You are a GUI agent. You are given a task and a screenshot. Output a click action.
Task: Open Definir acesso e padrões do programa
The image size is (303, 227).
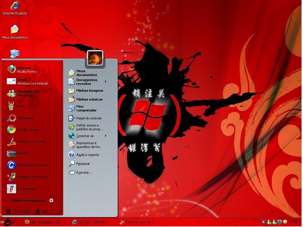click(86, 127)
